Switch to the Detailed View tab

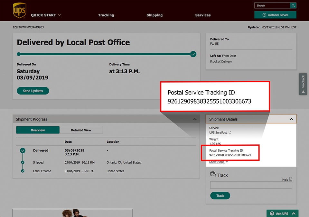tap(81, 130)
